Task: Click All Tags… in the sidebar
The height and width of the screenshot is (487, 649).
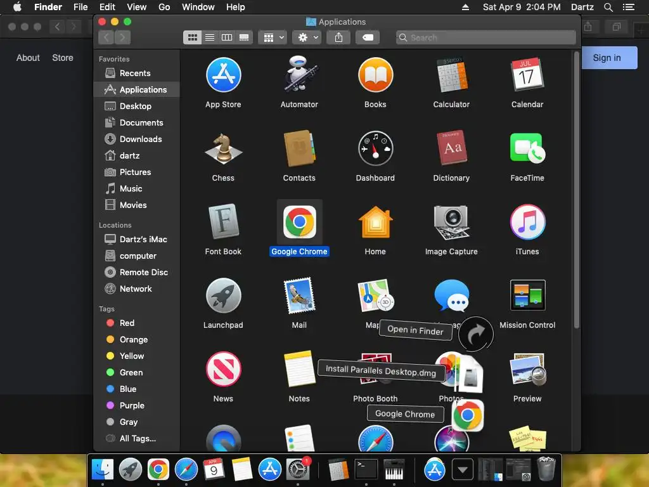Action: point(137,439)
